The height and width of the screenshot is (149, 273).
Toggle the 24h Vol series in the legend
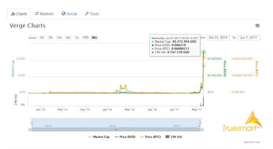pos(174,137)
